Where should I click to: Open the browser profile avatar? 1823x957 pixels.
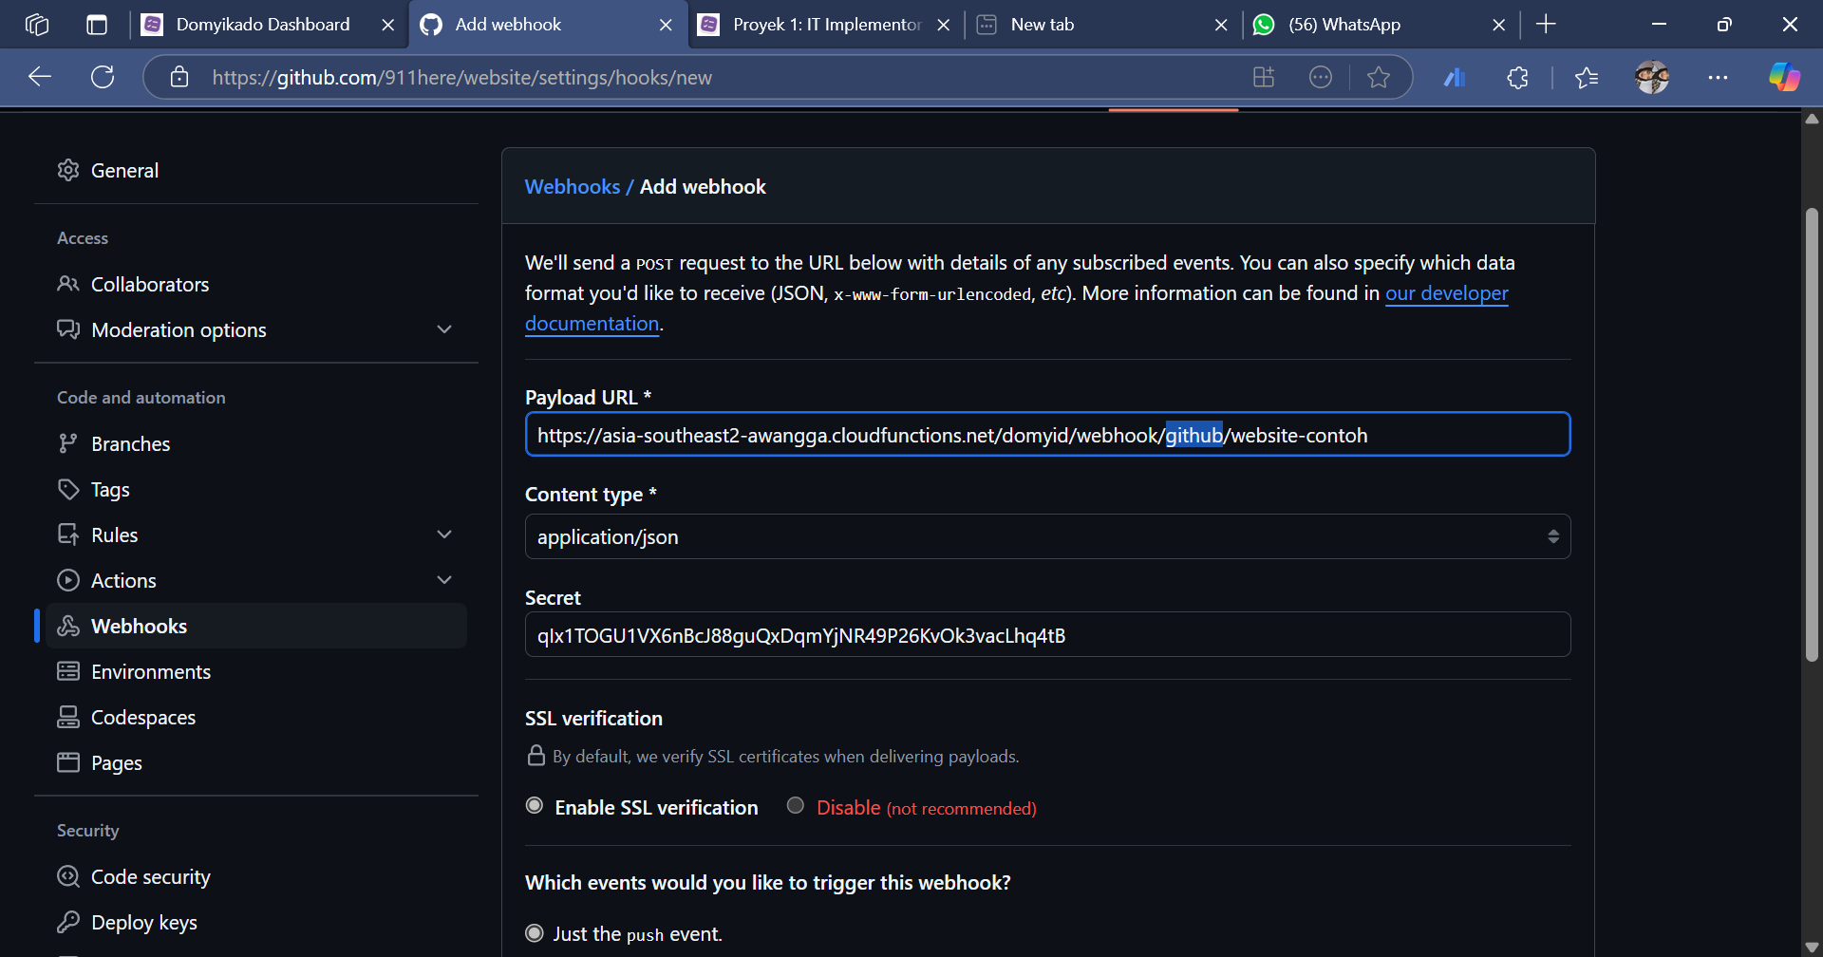point(1652,77)
